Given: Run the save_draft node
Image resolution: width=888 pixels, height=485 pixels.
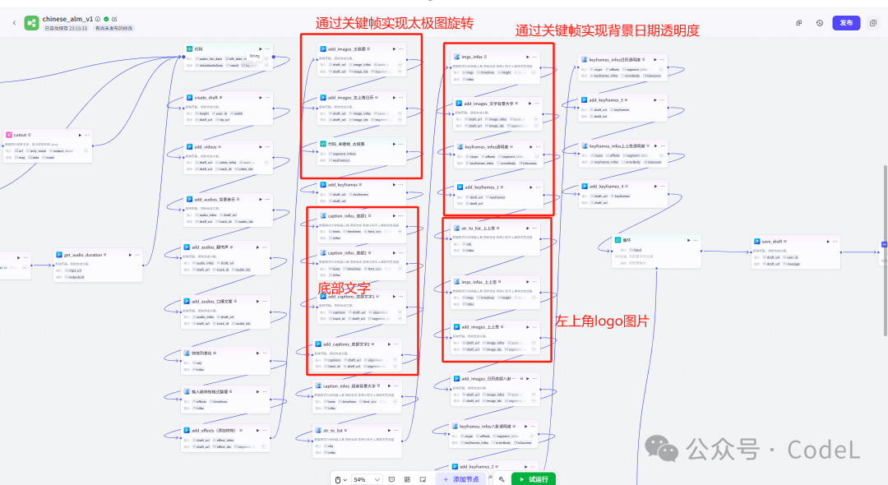Looking at the screenshot, I should (828, 242).
